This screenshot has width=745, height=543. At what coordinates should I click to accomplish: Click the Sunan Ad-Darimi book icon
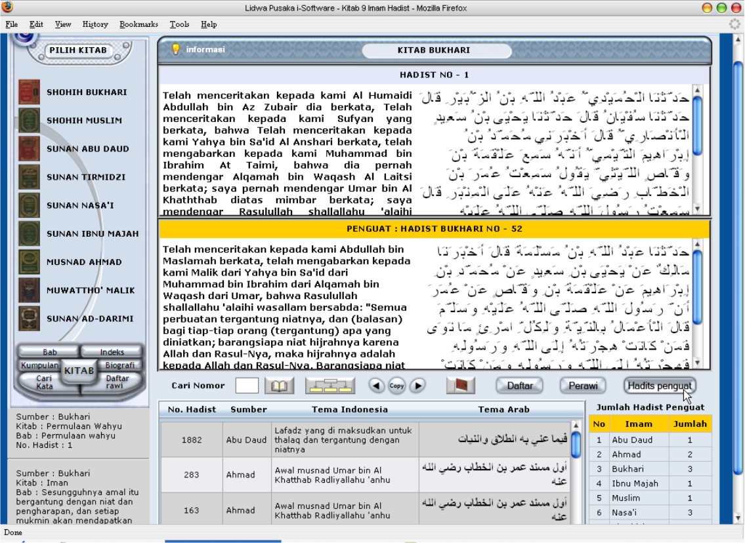[x=29, y=319]
